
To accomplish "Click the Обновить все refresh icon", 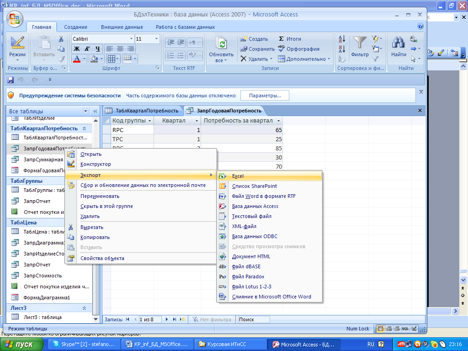I will click(x=221, y=44).
